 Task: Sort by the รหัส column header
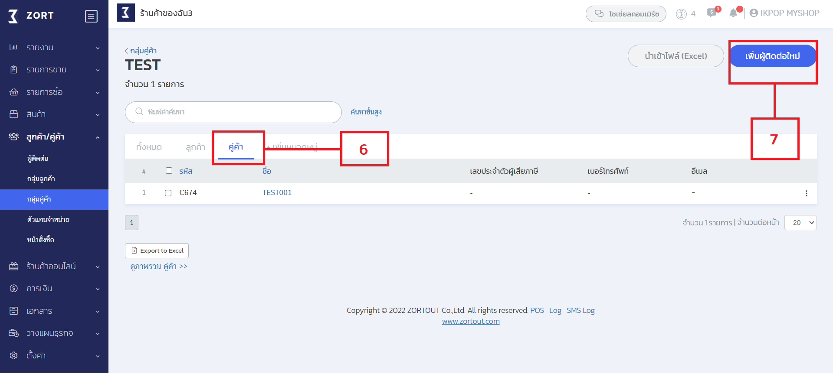(186, 171)
